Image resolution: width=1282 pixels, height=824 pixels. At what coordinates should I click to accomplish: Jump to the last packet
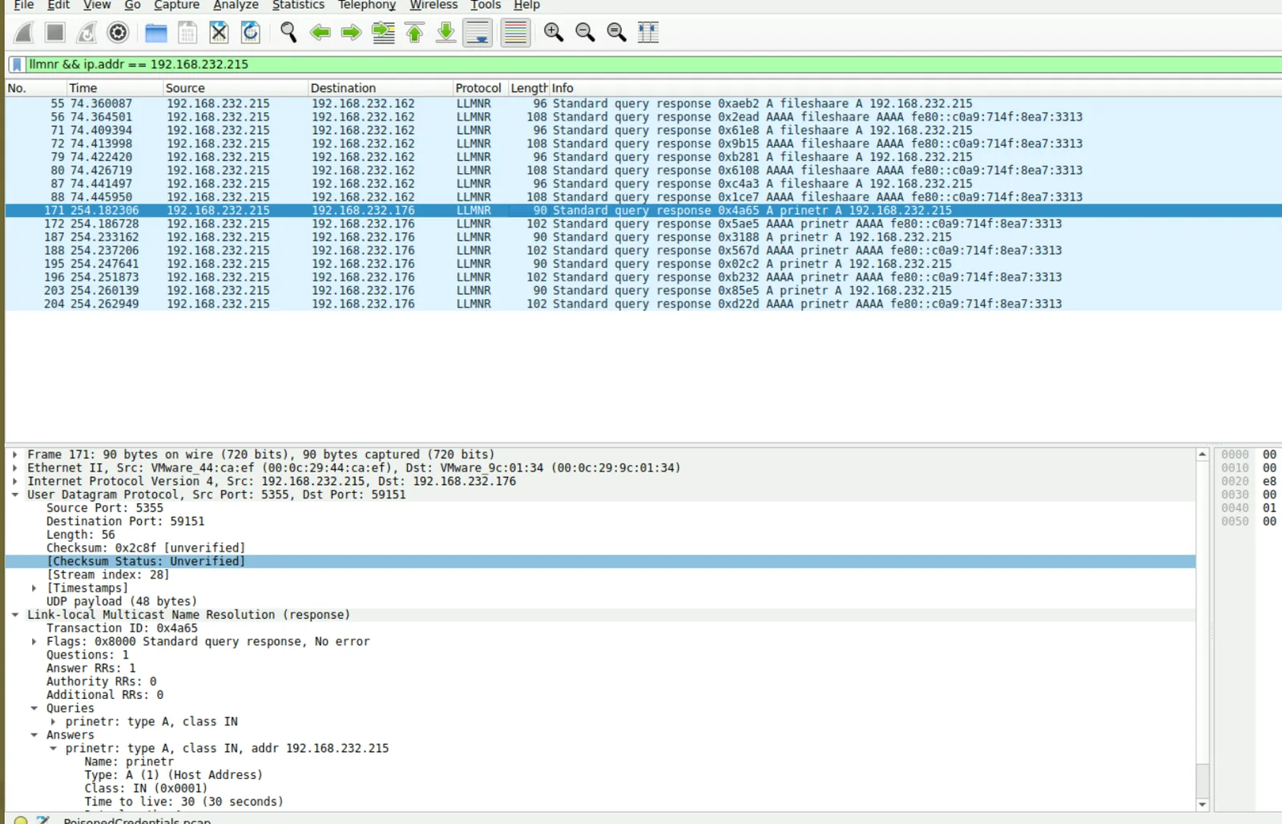[446, 33]
